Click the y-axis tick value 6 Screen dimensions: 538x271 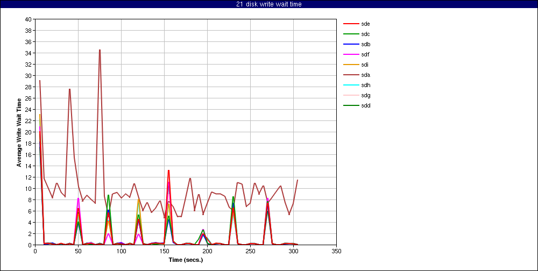click(30, 211)
